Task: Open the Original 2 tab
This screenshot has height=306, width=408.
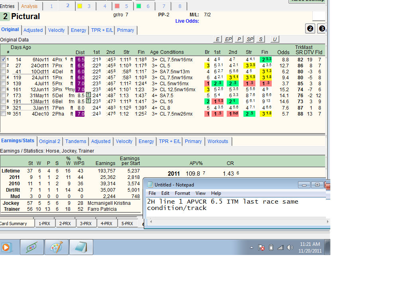Action: click(x=50, y=141)
